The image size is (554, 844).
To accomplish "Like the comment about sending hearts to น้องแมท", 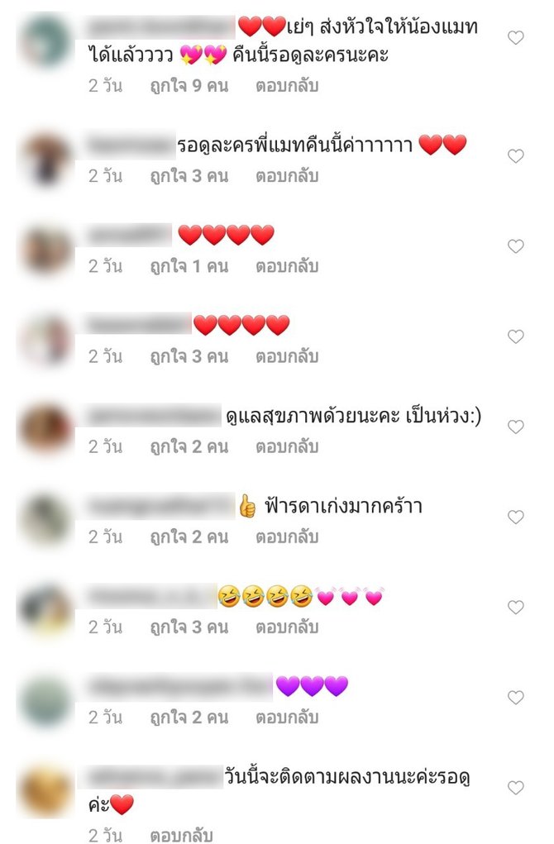I will (x=516, y=38).
